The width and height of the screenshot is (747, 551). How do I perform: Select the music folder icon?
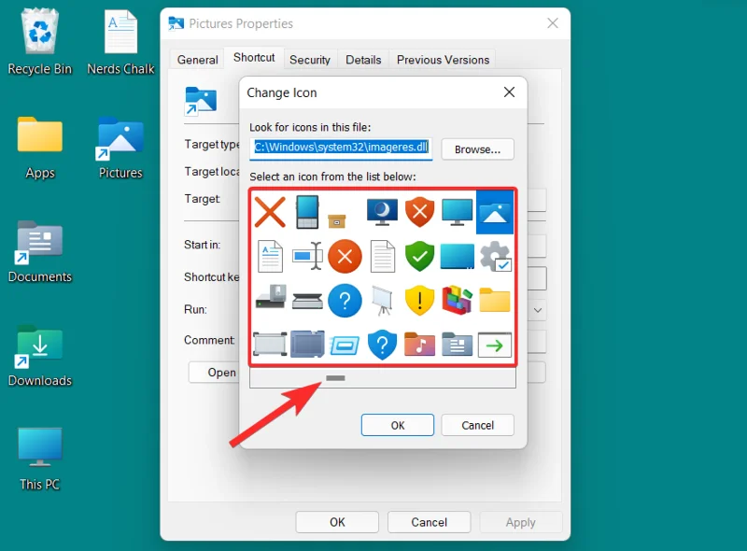pyautogui.click(x=419, y=344)
